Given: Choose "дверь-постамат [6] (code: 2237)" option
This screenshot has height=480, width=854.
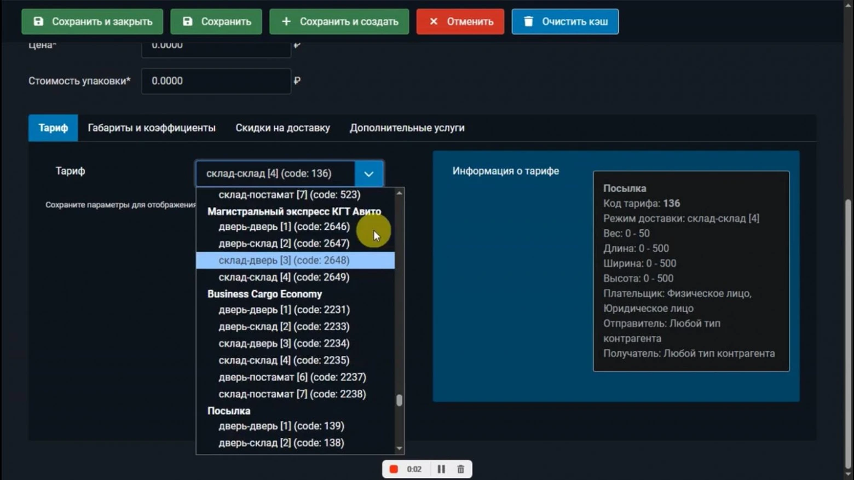Looking at the screenshot, I should [295, 378].
